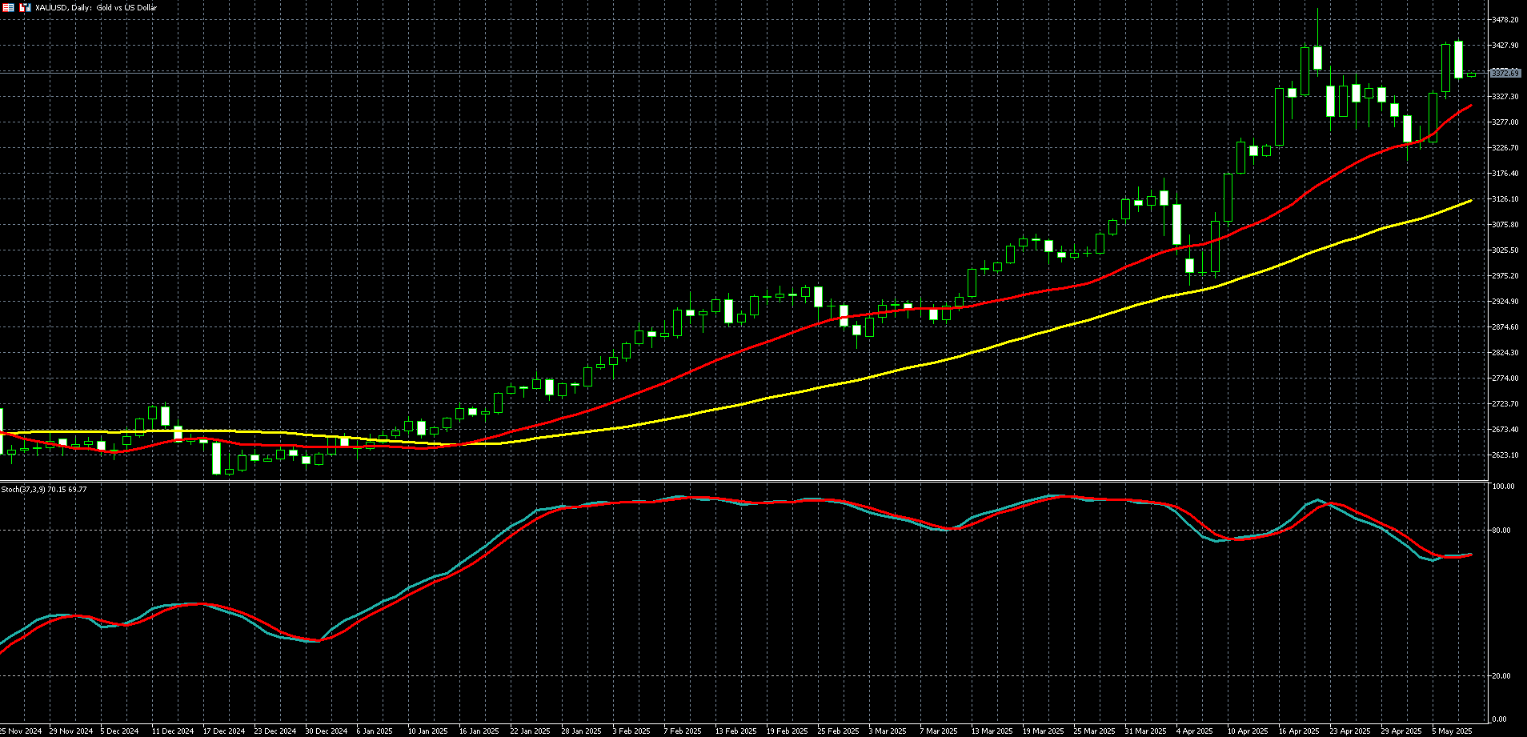Click the 3478.20 price scale label
The image size is (1527, 737).
pos(1505,19)
